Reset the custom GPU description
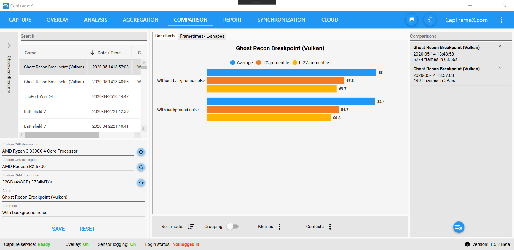This screenshot has width=514, height=250. [141, 167]
